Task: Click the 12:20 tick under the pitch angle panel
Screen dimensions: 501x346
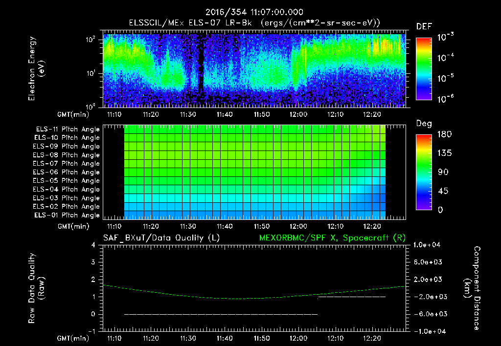Action: click(x=372, y=226)
